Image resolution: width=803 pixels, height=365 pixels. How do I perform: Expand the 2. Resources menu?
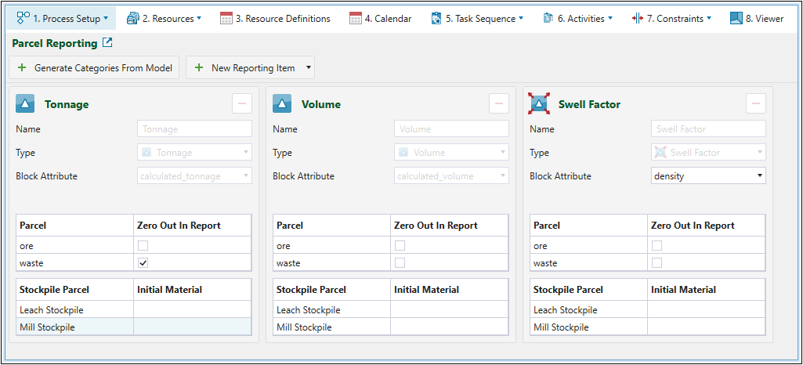[164, 18]
